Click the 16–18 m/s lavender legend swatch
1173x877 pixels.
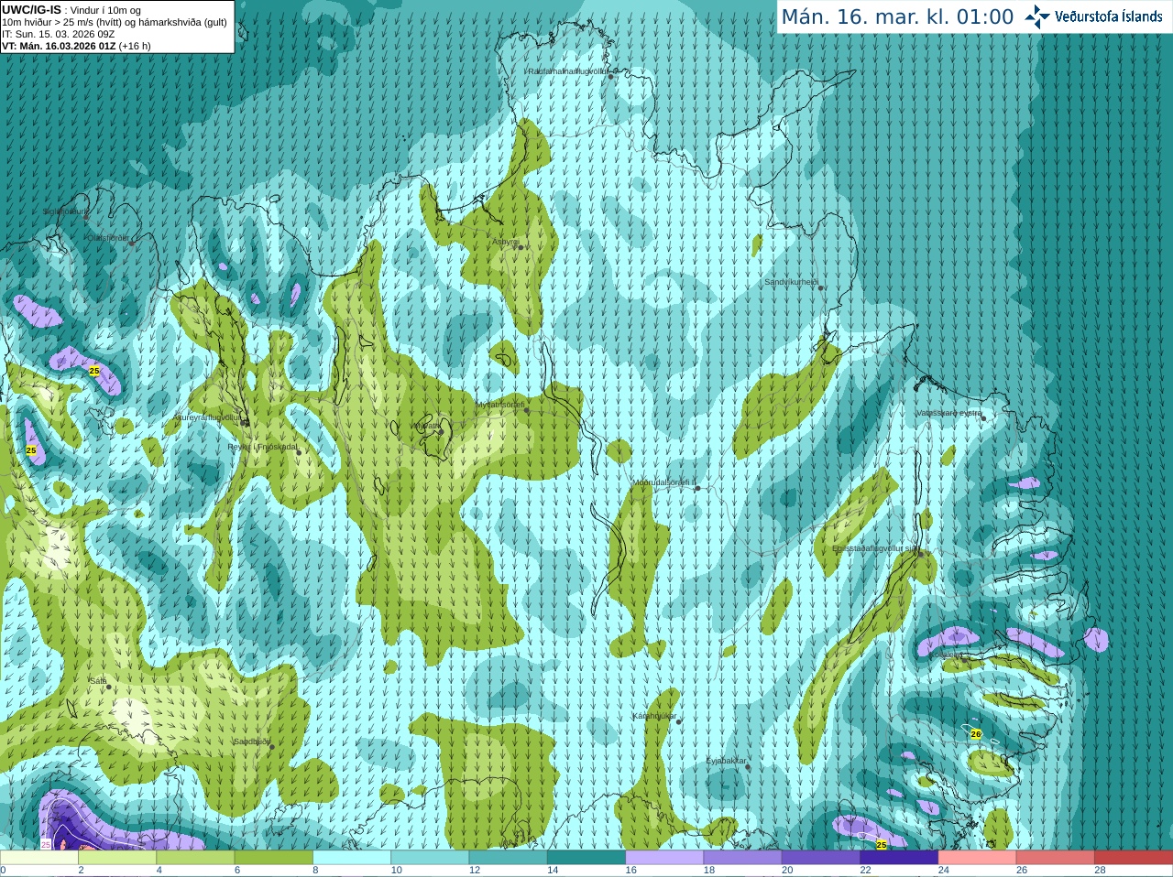point(664,858)
